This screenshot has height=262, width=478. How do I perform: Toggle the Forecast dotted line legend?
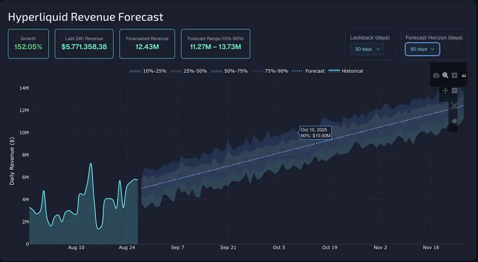click(x=309, y=71)
